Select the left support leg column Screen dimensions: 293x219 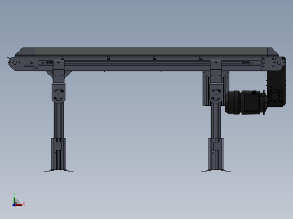click(x=59, y=120)
